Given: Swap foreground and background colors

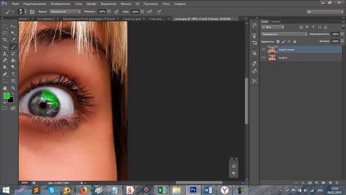Looking at the screenshot, I should (x=12, y=94).
